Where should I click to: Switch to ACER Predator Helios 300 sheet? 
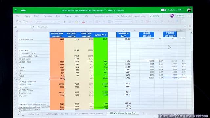coord(57,114)
